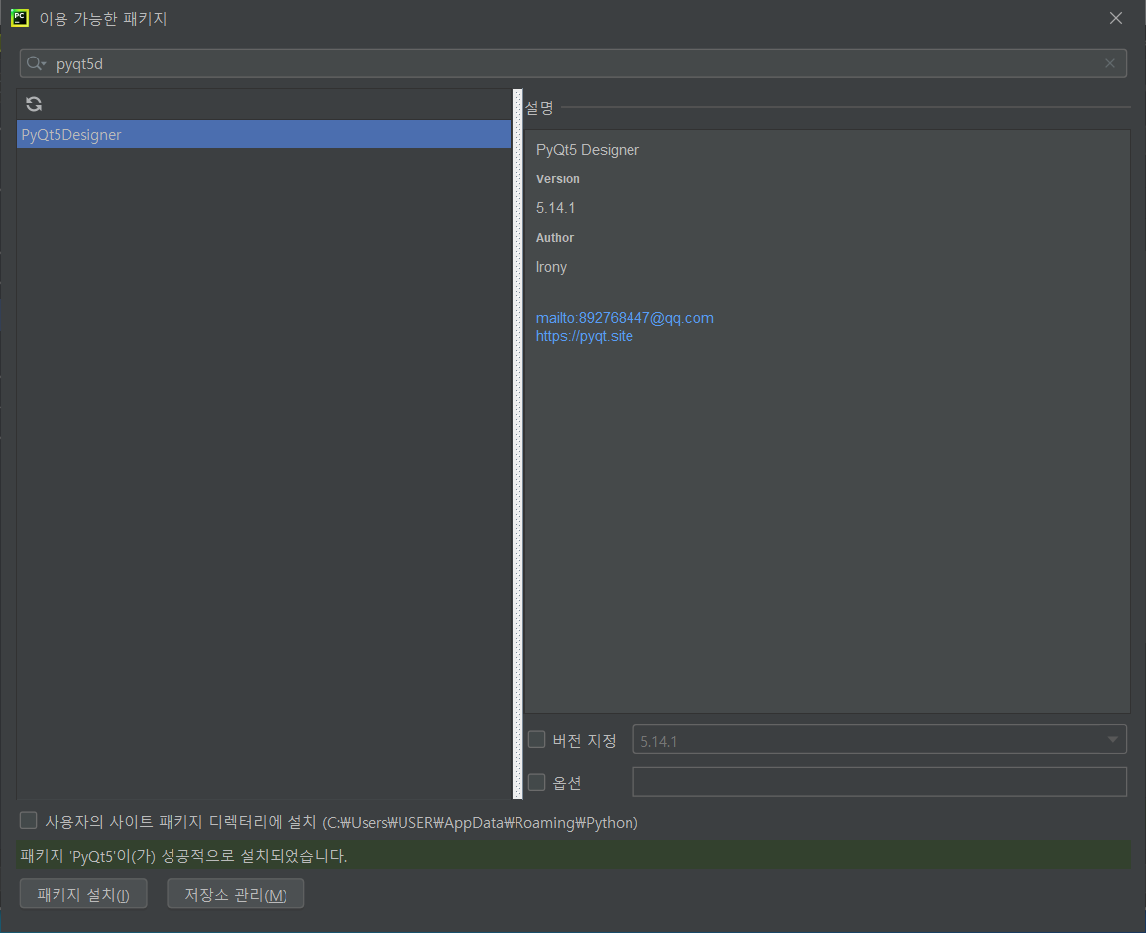Click the search magnifier icon
The image size is (1146, 933).
35,63
